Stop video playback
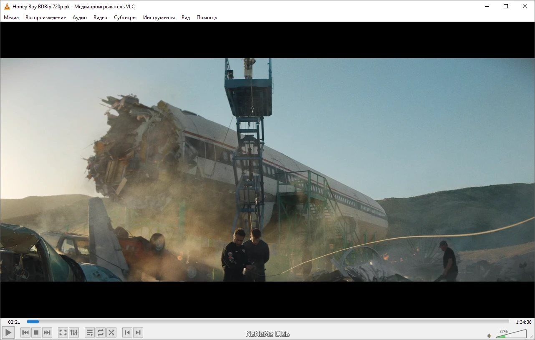The height and width of the screenshot is (340, 535). coord(36,332)
